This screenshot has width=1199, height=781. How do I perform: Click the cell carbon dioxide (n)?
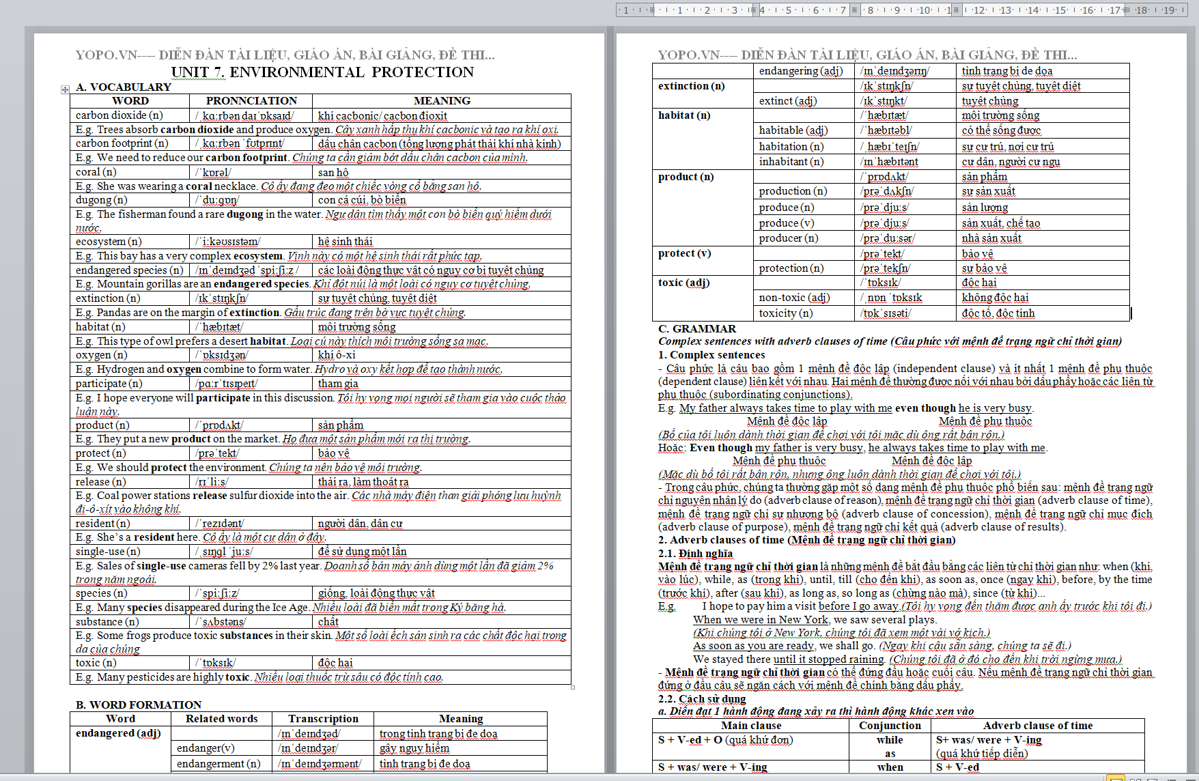click(x=130, y=115)
